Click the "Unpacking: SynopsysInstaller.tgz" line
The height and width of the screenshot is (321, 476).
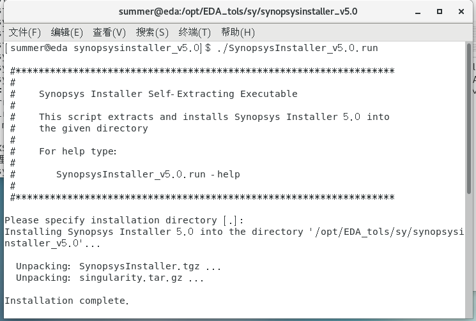point(118,266)
